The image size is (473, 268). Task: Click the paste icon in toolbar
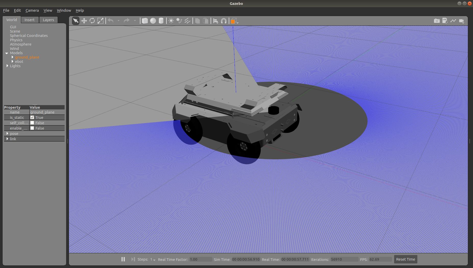[x=205, y=21]
